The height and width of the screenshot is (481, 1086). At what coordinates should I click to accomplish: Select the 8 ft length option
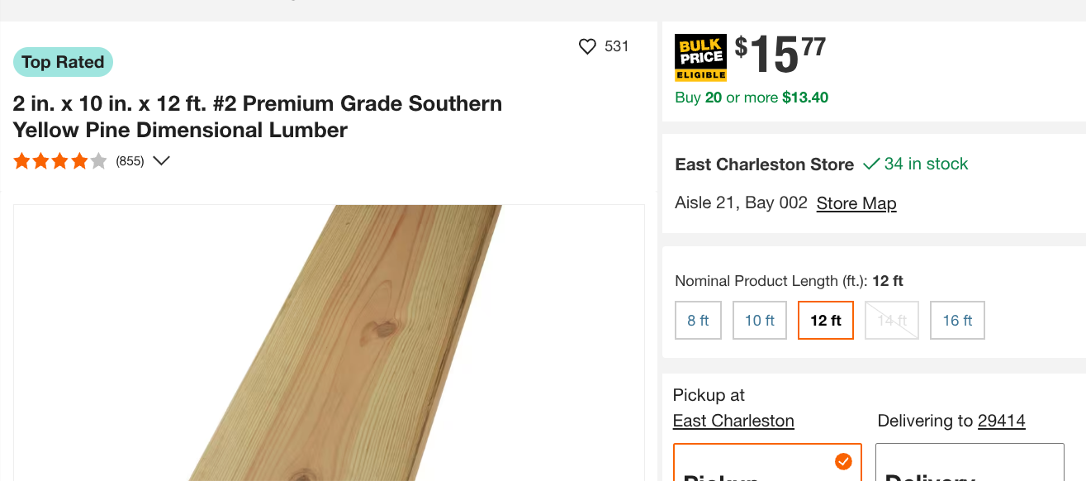click(698, 321)
